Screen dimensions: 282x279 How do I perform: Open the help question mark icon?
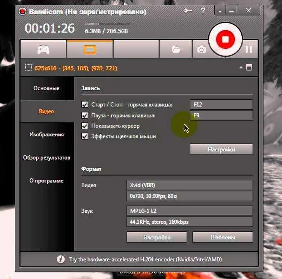203,10
